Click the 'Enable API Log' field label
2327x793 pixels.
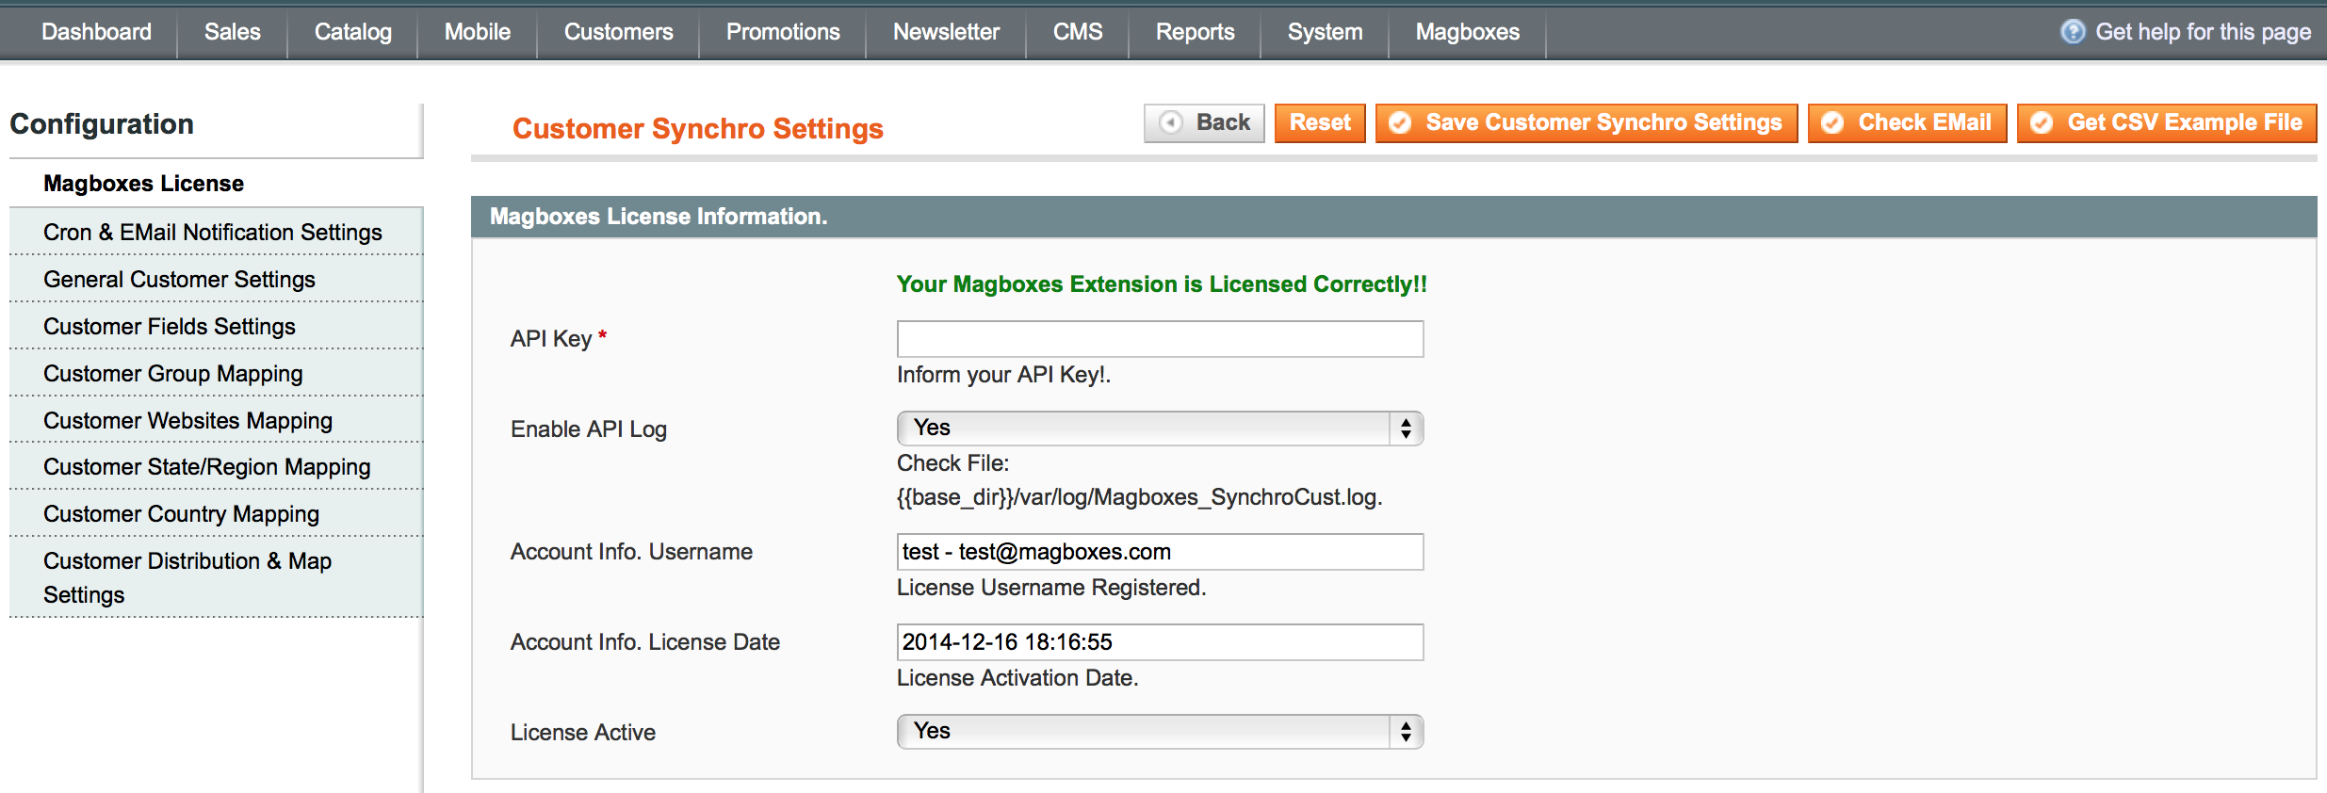tap(589, 429)
